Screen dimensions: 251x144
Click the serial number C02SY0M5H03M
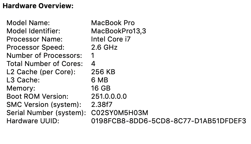pos(119,113)
